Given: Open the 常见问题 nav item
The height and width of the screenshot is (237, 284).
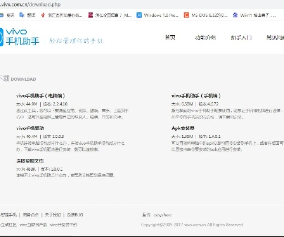Looking at the screenshot, I should (275, 37).
